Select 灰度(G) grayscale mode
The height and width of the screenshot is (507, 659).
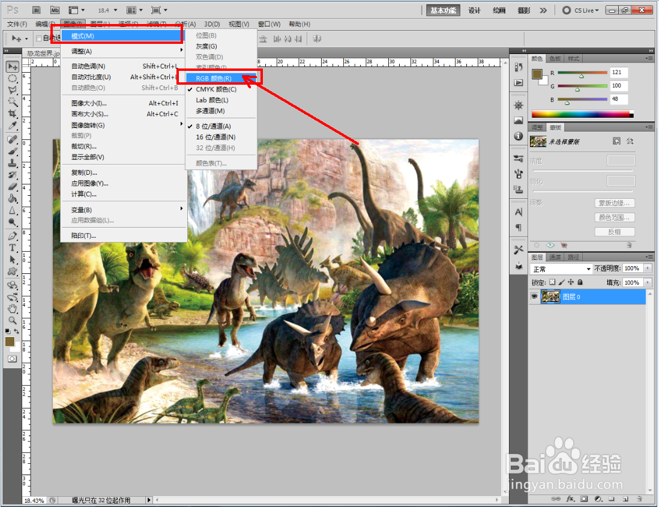click(221, 46)
